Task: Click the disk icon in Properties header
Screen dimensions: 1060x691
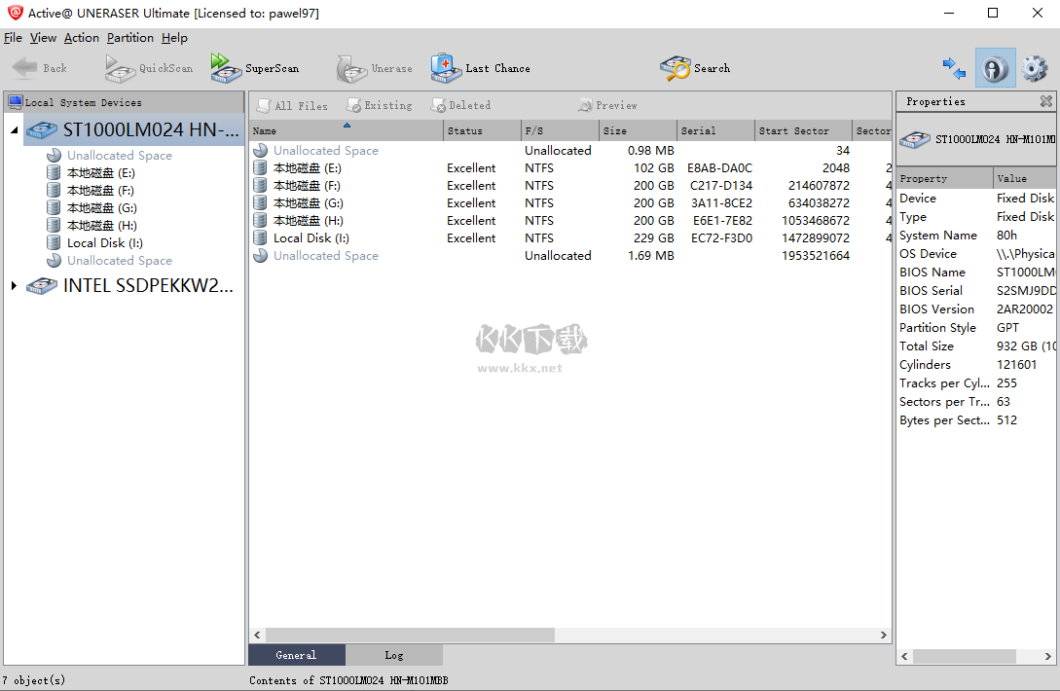Action: (x=915, y=139)
